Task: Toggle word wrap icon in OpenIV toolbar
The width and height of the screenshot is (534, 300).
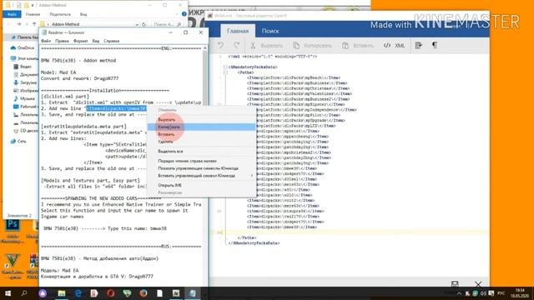Action: (419, 45)
